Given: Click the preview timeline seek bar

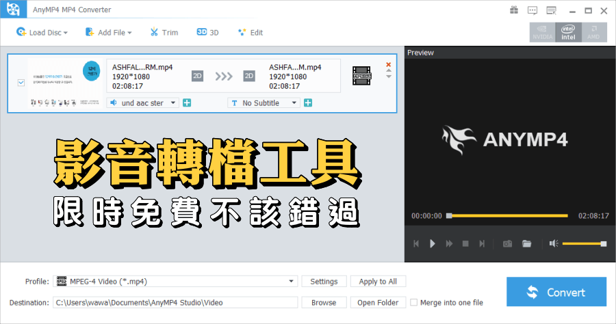Looking at the screenshot, I should click(509, 216).
